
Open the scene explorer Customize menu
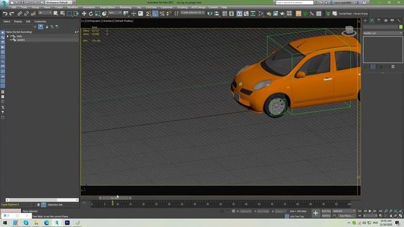tap(40, 21)
